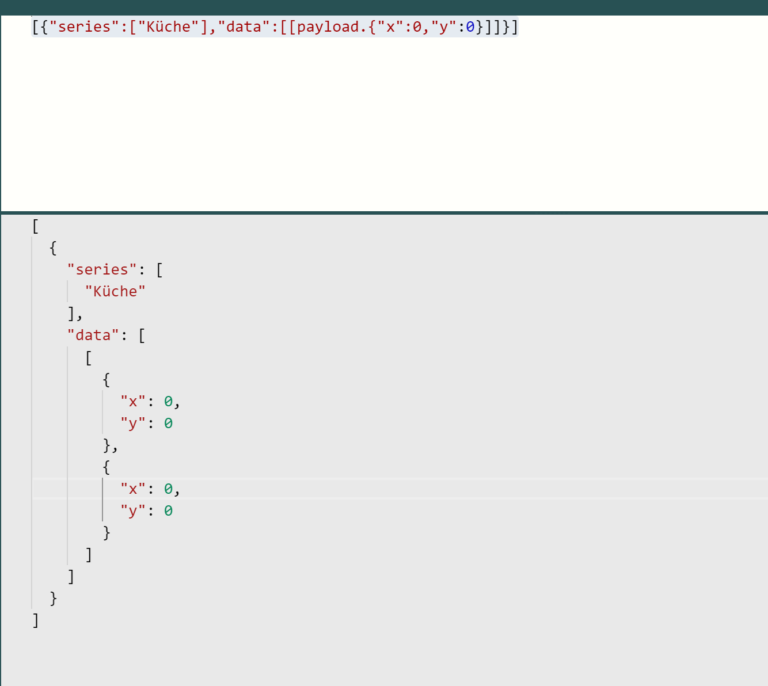Click the highlighted "x": 0, line in the result

(150, 489)
